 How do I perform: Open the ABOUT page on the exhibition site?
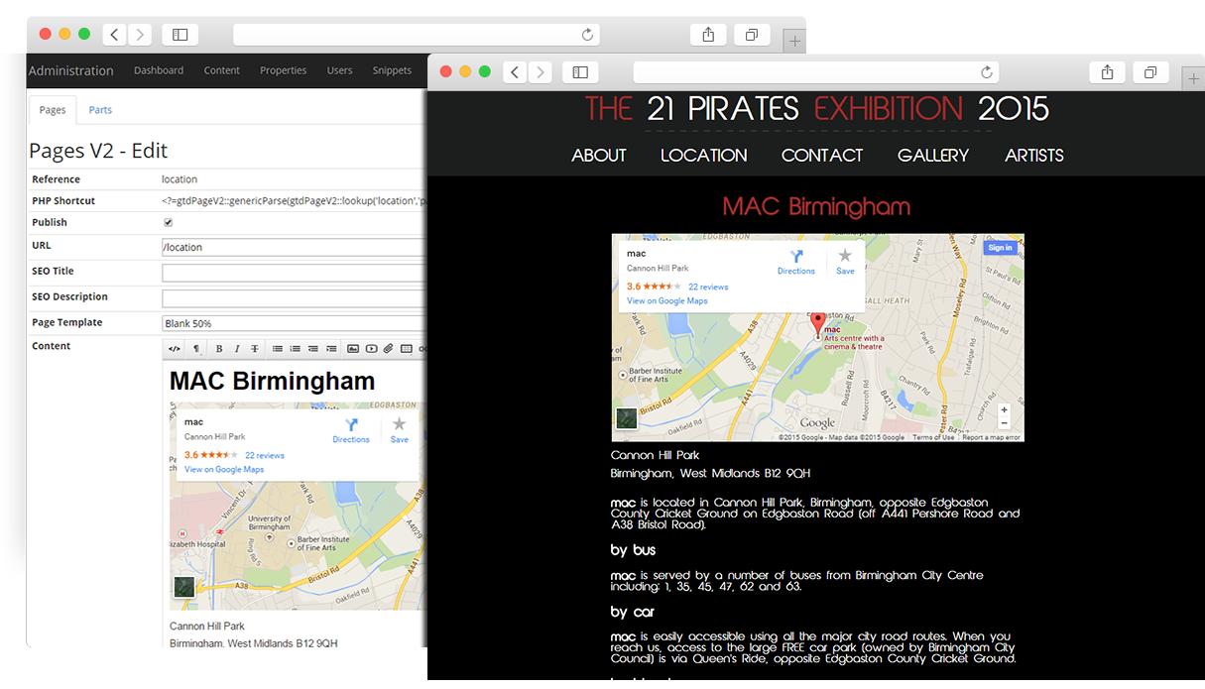(x=599, y=155)
